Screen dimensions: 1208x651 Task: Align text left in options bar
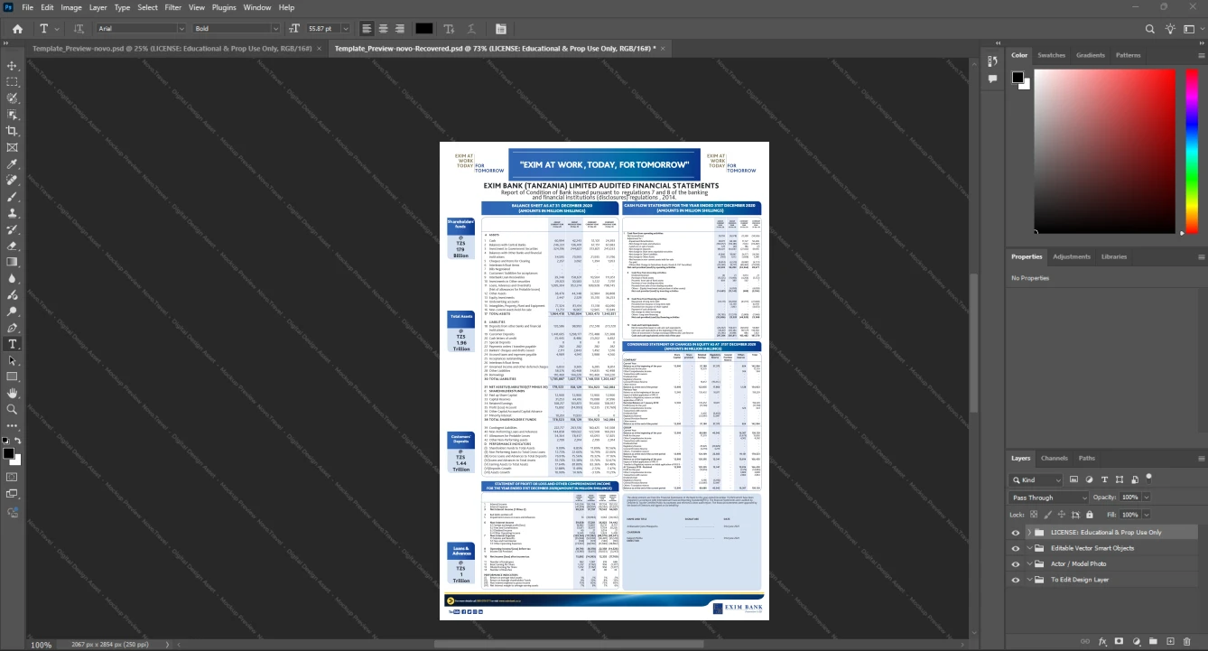(x=367, y=29)
